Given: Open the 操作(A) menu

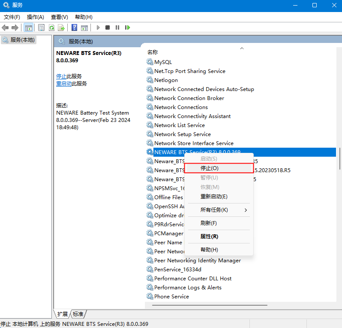Looking at the screenshot, I should [35, 17].
